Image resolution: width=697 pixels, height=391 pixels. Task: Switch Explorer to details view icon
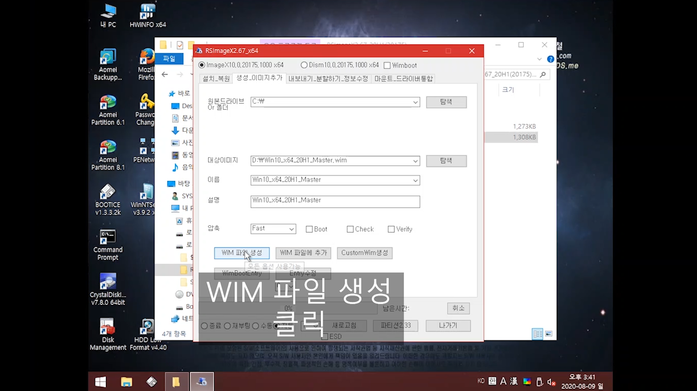point(537,334)
